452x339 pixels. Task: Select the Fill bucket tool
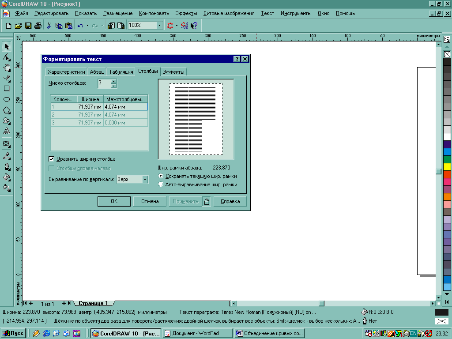[7, 177]
